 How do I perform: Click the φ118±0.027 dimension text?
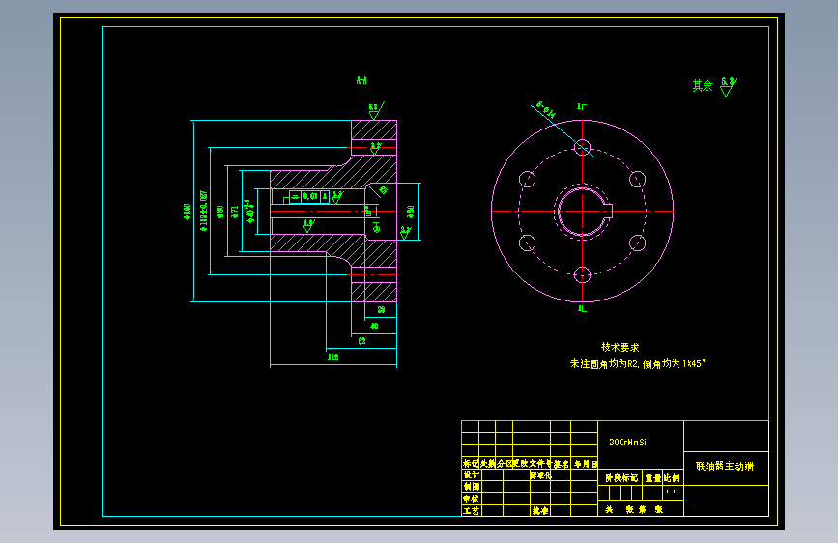tap(204, 211)
